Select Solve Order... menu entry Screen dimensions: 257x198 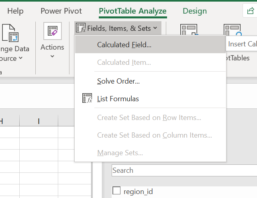pyautogui.click(x=118, y=81)
